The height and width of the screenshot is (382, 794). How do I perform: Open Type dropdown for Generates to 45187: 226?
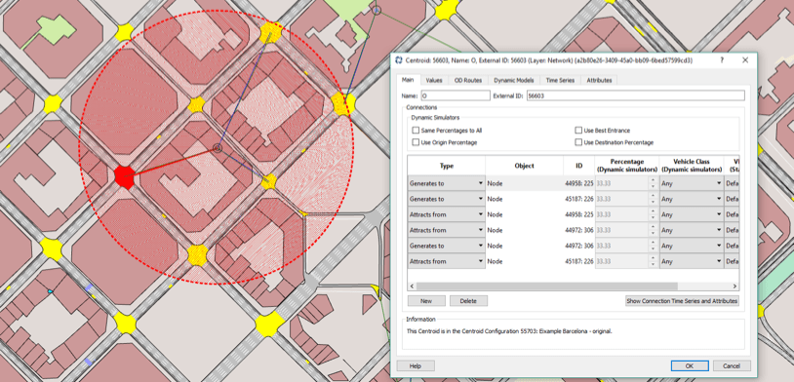tap(446, 199)
